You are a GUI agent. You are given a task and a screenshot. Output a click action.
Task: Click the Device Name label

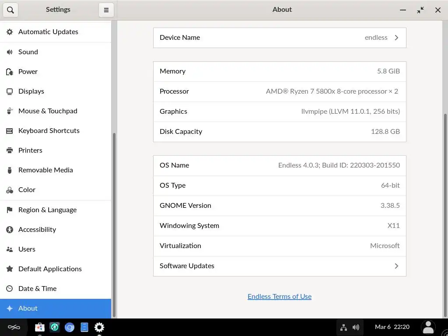pyautogui.click(x=180, y=38)
